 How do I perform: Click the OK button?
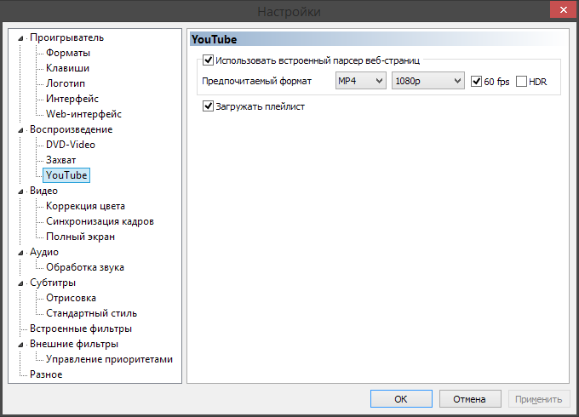coord(400,398)
